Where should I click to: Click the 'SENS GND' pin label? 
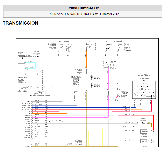pos(27,137)
